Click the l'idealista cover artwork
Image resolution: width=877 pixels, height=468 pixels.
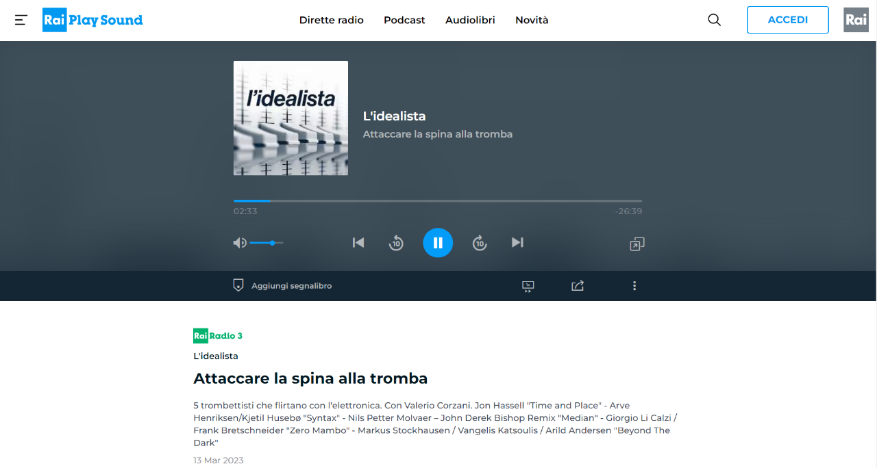291,118
